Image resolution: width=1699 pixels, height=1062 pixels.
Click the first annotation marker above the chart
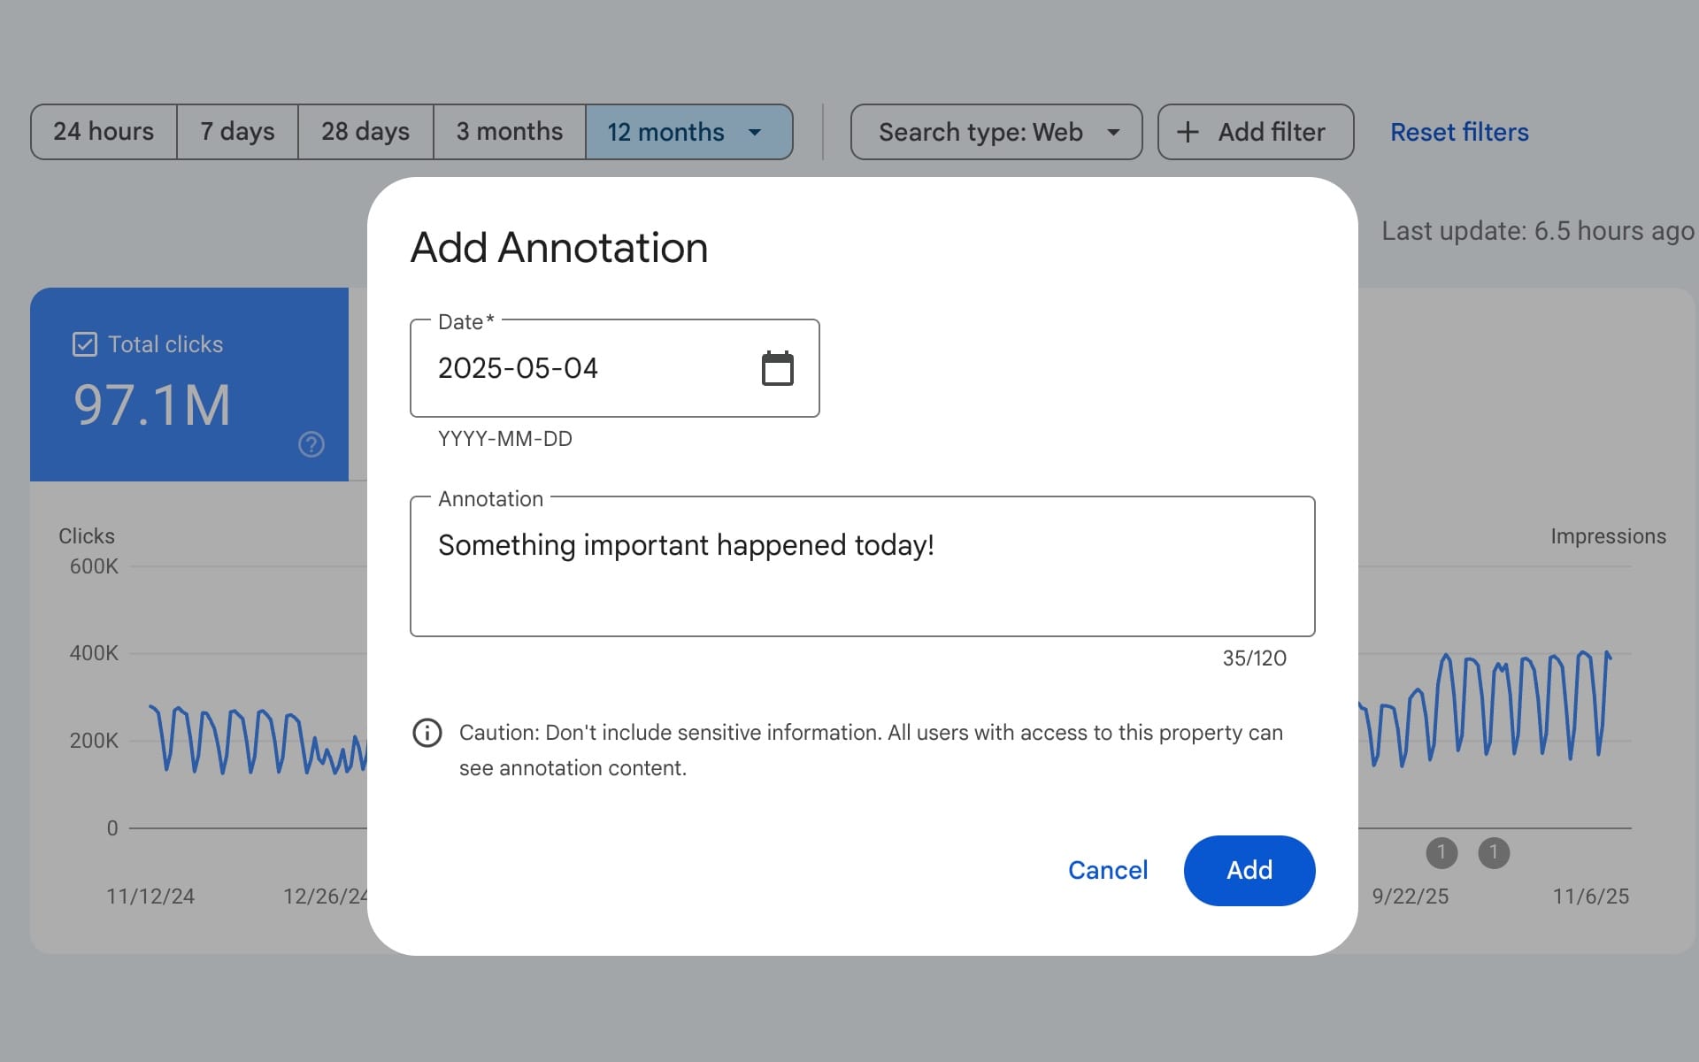(1442, 852)
